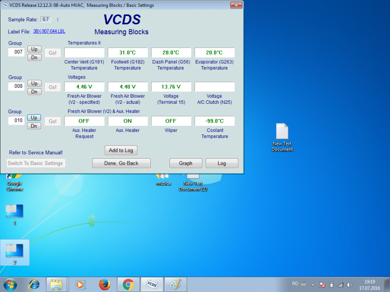Image resolution: width=390 pixels, height=292 pixels.
Task: Open the VCDS icon in the taskbar
Action: [152, 284]
